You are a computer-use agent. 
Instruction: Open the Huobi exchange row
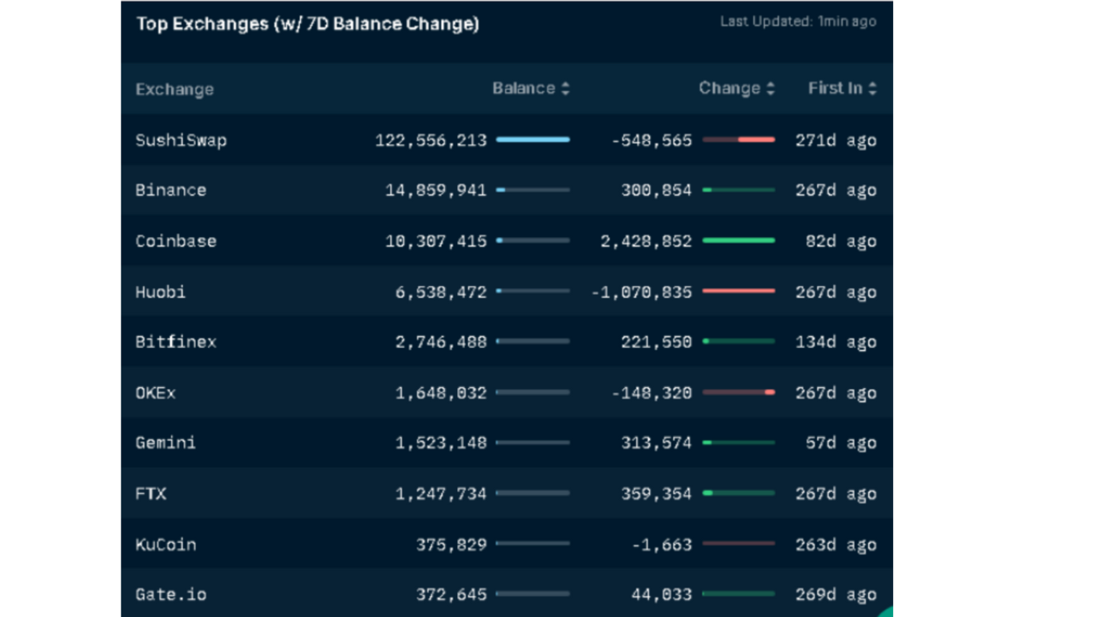[161, 292]
